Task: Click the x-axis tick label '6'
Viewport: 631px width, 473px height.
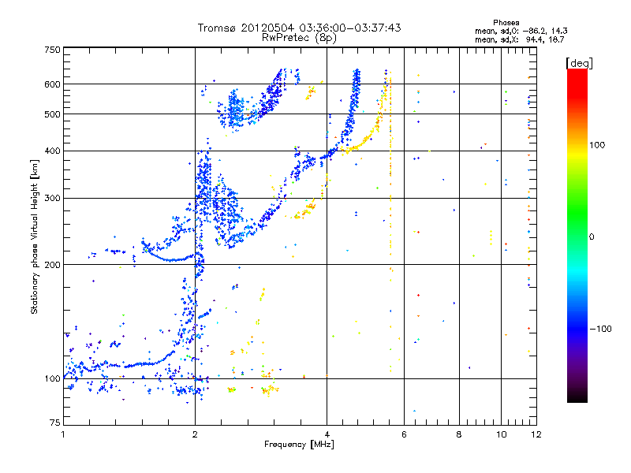Action: point(404,434)
